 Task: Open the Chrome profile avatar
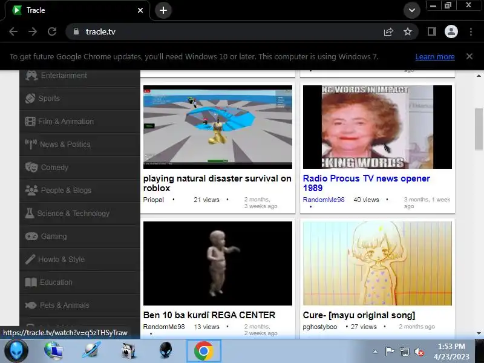coord(451,31)
